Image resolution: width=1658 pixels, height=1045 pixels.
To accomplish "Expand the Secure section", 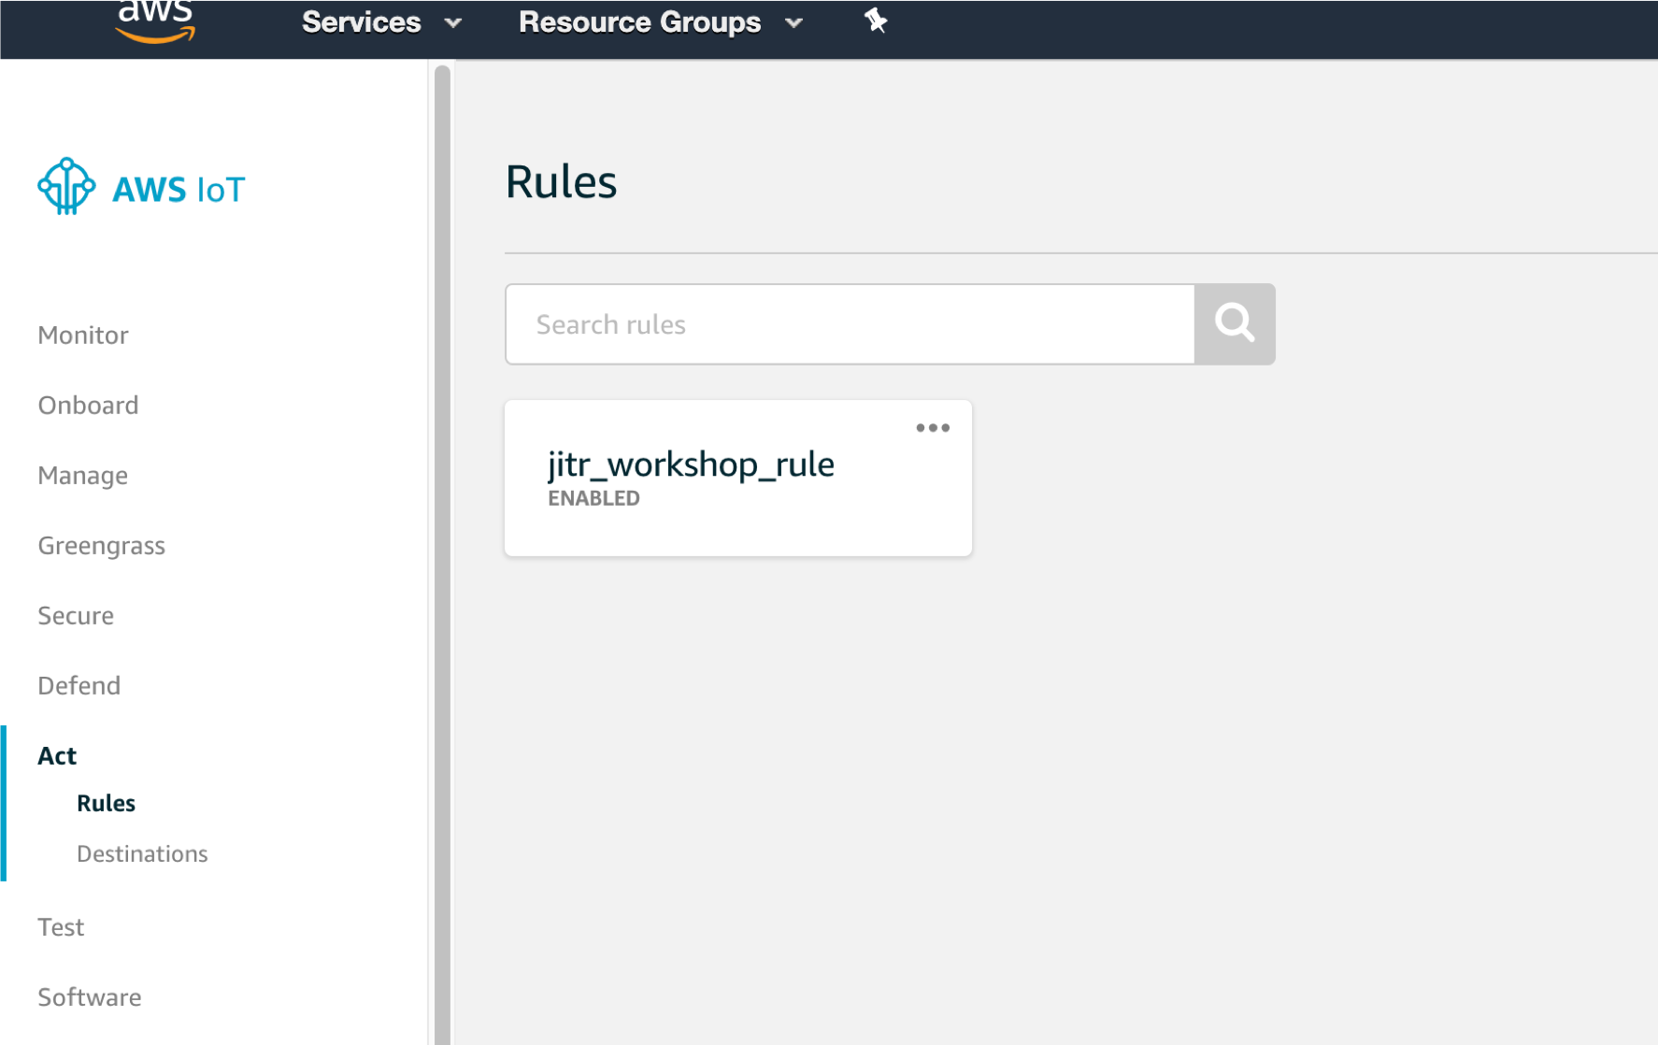I will pos(76,616).
